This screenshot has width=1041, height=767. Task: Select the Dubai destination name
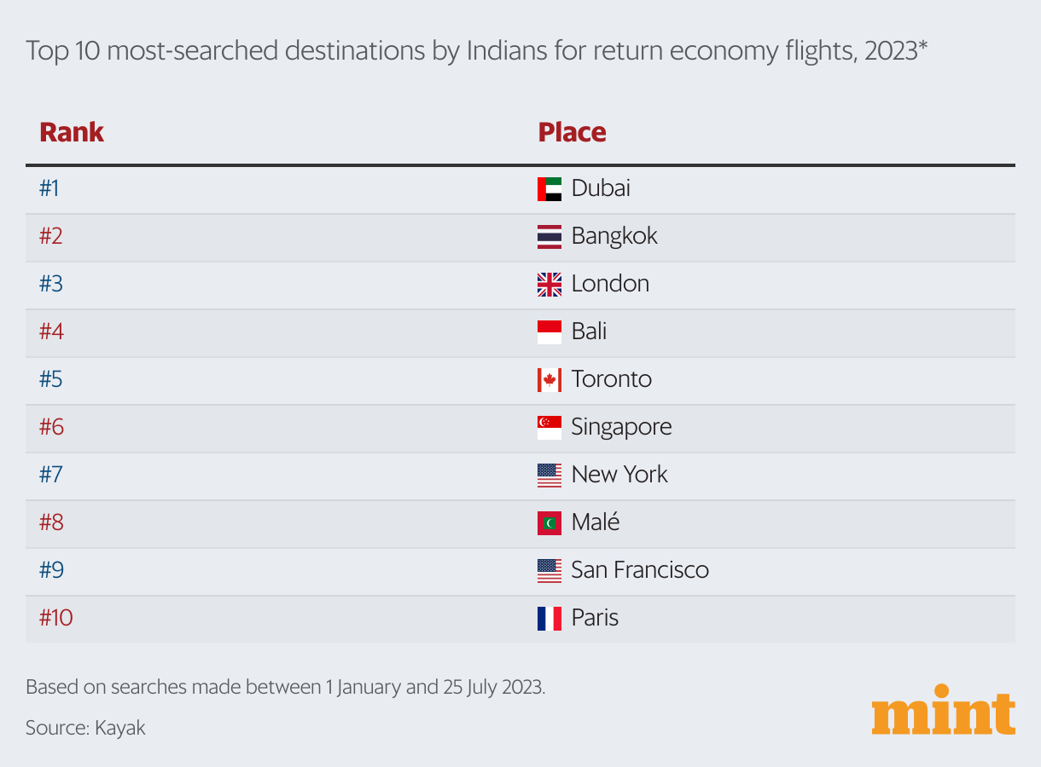pos(601,187)
